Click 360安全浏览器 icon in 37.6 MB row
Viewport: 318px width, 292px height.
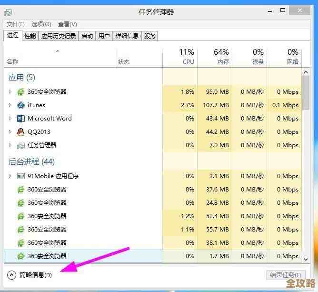(x=20, y=190)
